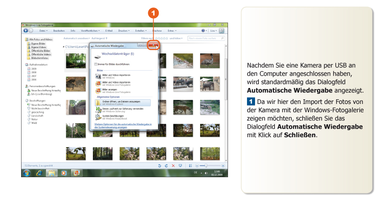The height and width of the screenshot is (202, 380).
Task: Click the rotate clockwise icon
Action: point(166,166)
